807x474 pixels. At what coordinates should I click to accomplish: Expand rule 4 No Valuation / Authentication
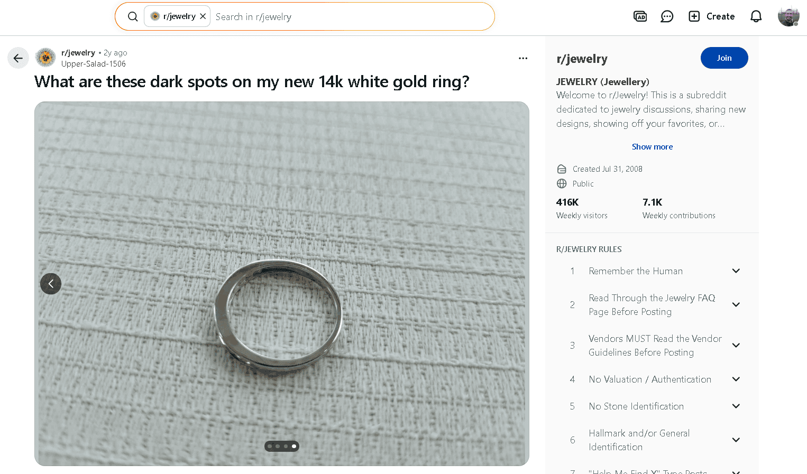click(x=736, y=379)
